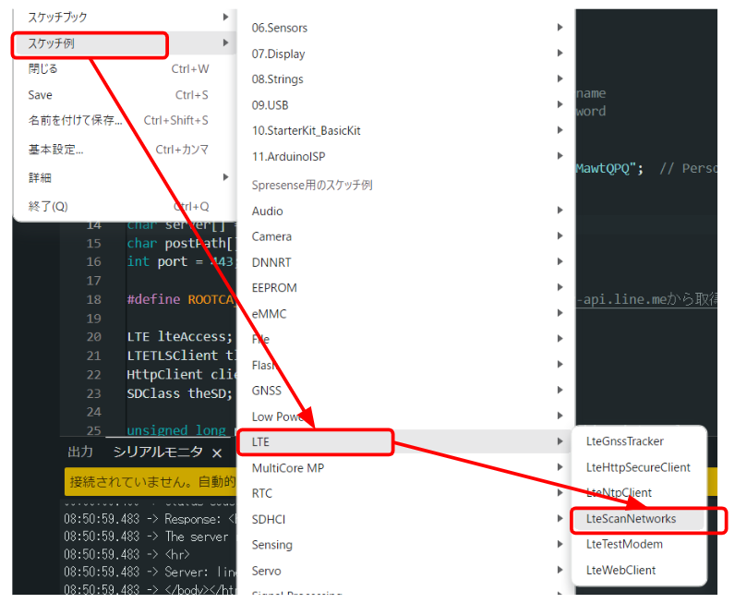The image size is (735, 603).
Task: Open 基本設定 preferences entry
Action: (56, 150)
